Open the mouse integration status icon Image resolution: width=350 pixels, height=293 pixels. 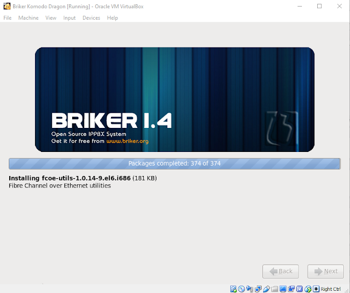pyautogui.click(x=308, y=289)
